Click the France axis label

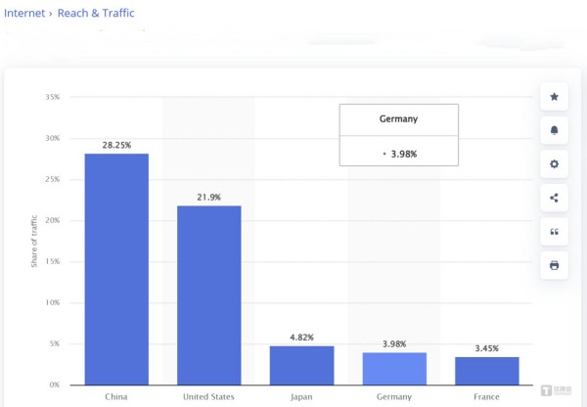[486, 397]
